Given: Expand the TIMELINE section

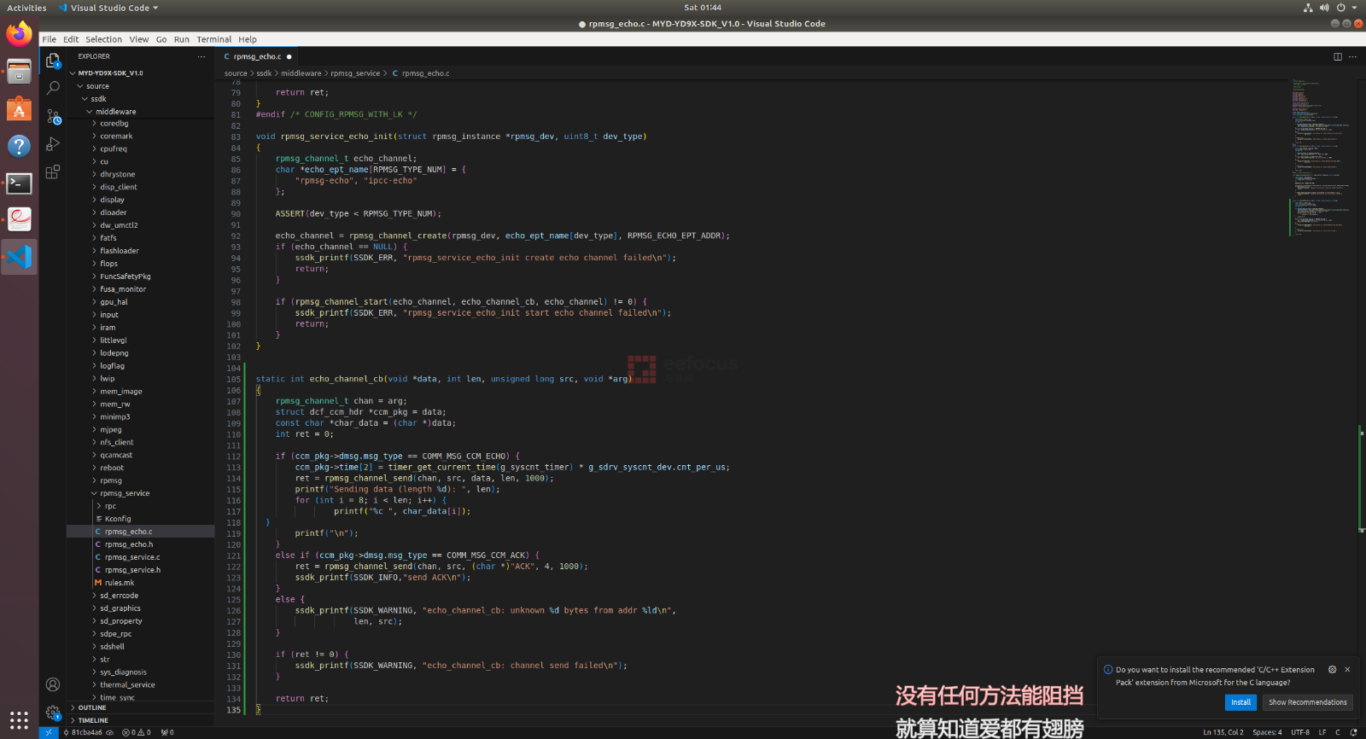Looking at the screenshot, I should [x=93, y=720].
